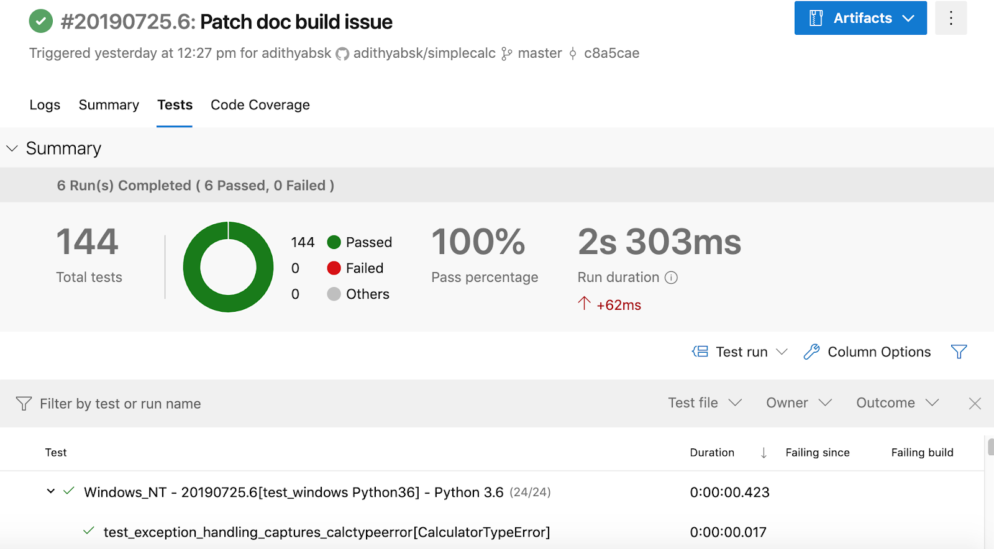The image size is (994, 549).
Task: Close the filter bar with X
Action: [x=975, y=404]
